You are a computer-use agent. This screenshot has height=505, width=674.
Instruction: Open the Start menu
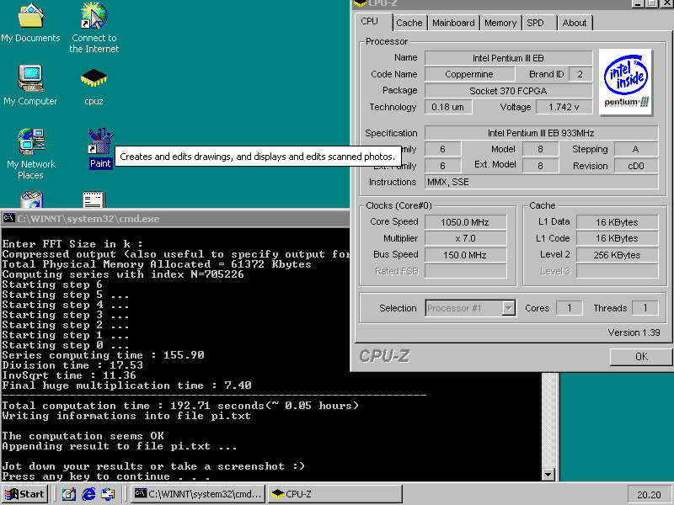pyautogui.click(x=24, y=494)
